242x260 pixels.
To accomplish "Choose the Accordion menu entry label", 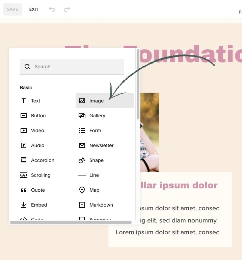I will (x=43, y=160).
